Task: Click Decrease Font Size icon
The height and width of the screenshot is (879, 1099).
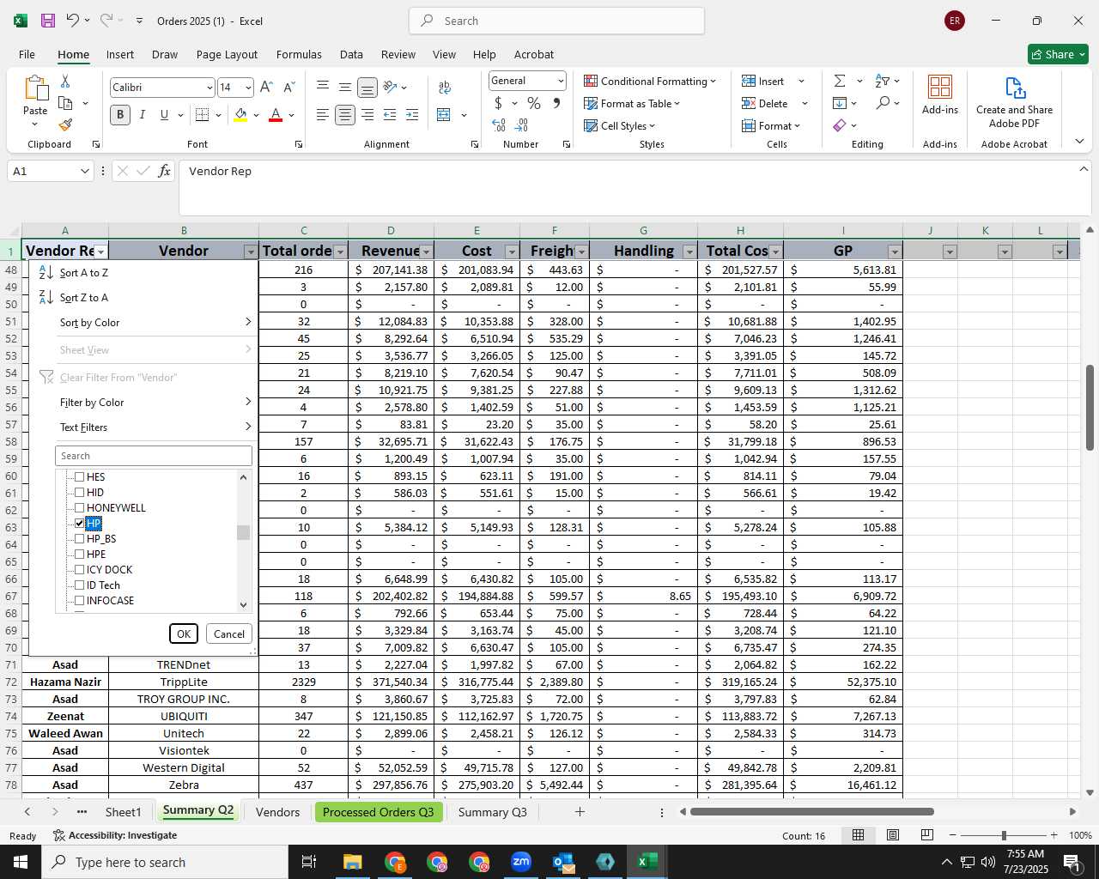Action: 289,88
